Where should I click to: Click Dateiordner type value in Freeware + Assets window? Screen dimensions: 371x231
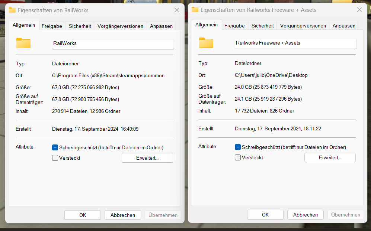248,63
